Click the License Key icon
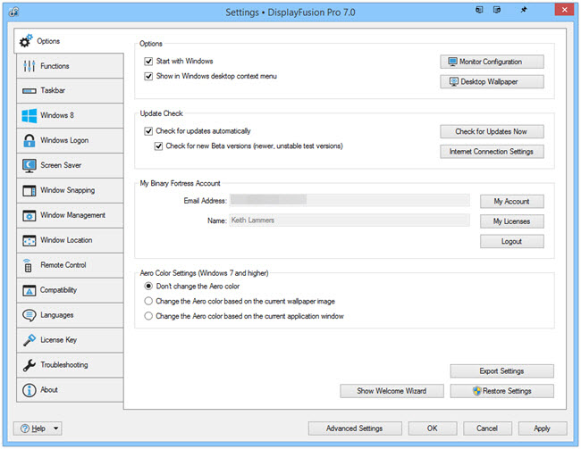 tap(29, 340)
